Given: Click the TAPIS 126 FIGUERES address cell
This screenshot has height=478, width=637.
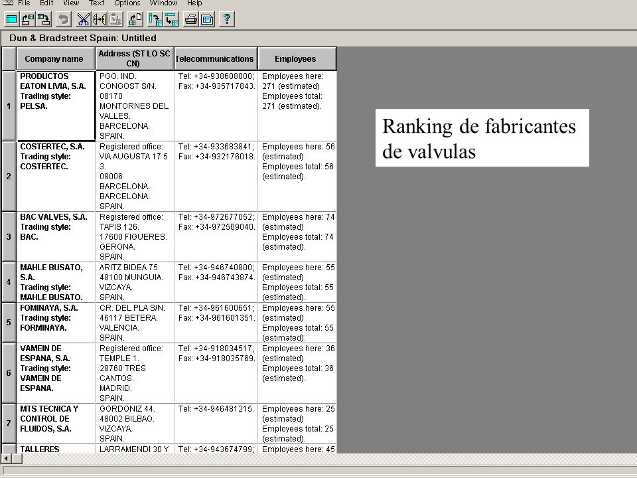Looking at the screenshot, I should (135, 236).
